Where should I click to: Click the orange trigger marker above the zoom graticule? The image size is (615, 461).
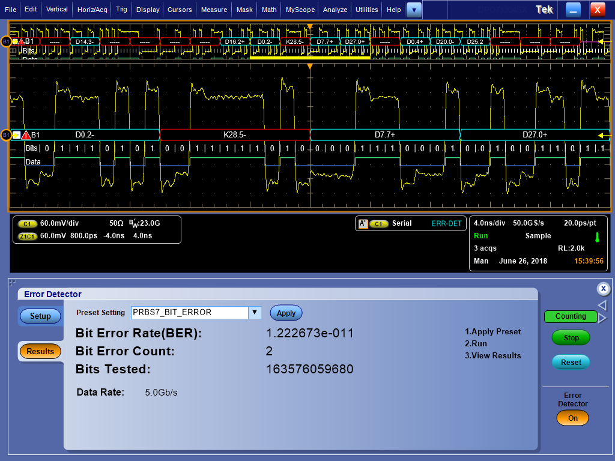[x=310, y=66]
